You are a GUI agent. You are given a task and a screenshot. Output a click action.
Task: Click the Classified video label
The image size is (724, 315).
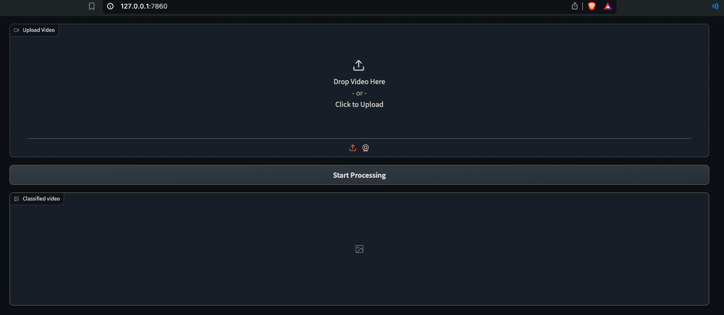point(41,199)
